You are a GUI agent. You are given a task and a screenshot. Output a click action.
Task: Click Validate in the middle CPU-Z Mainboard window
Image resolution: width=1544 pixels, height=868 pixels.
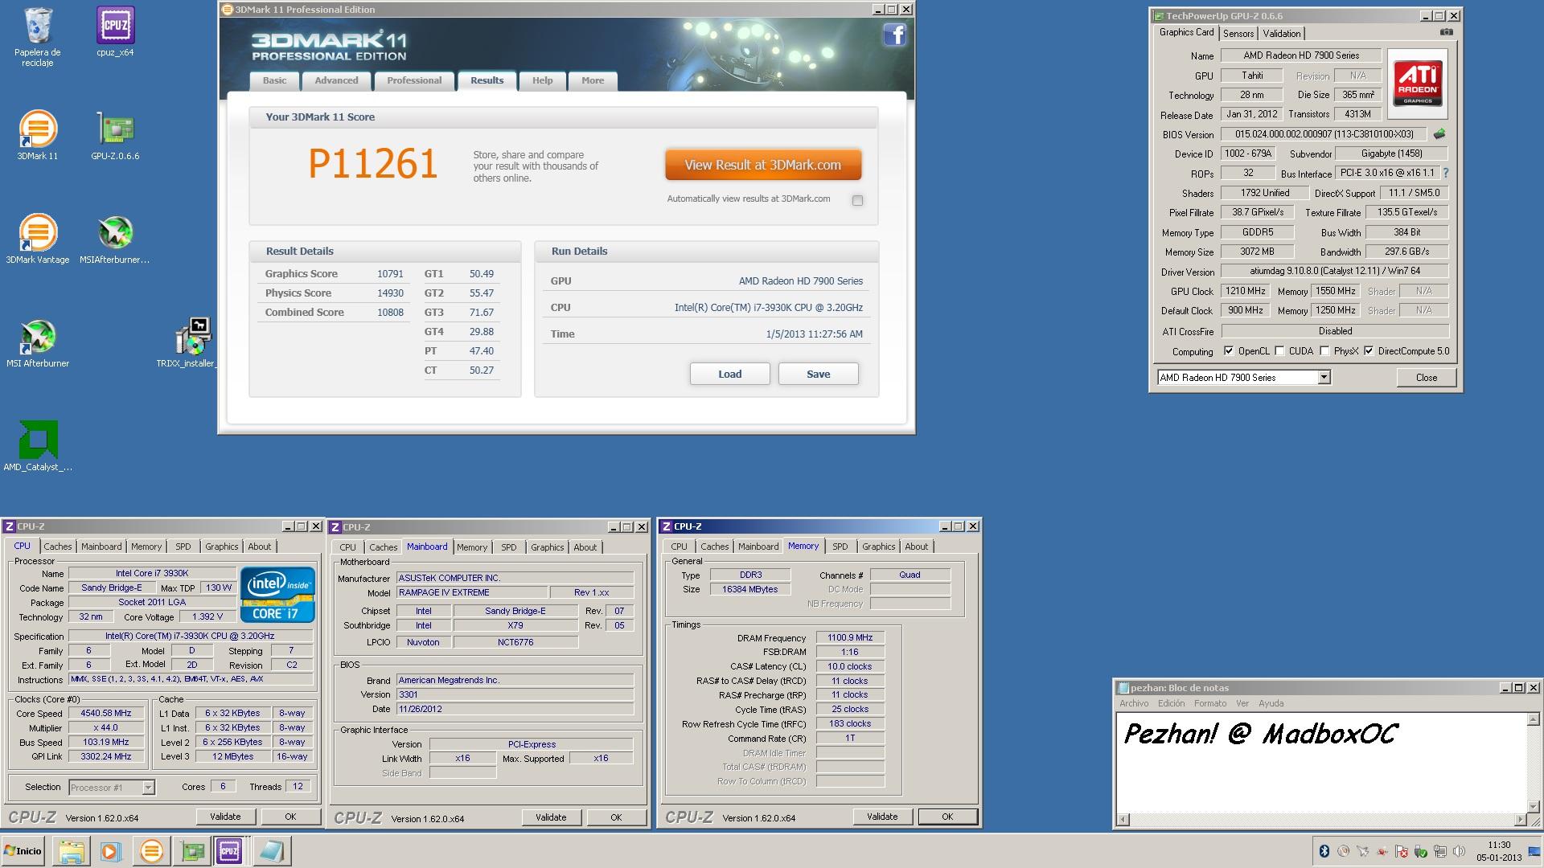coord(551,817)
